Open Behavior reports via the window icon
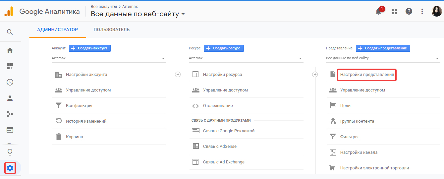The image size is (444, 179). 10,130
